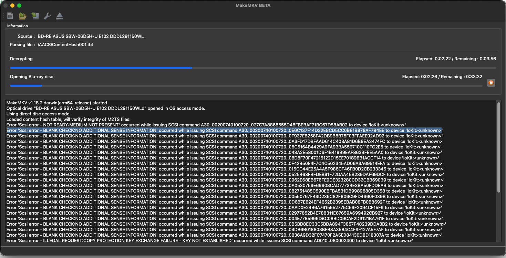Click the parsing file path ContentHash001.tbl
Image resolution: width=506 pixels, height=258 pixels.
point(65,44)
